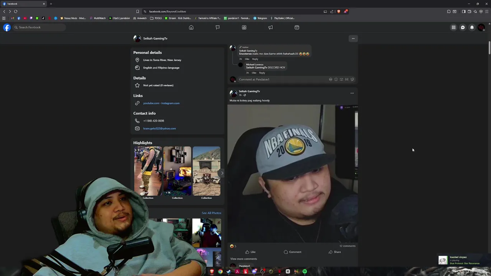Image resolution: width=491 pixels, height=276 pixels.
Task: Toggle the browser sidebar panel icon
Action: pyautogui.click(x=463, y=11)
